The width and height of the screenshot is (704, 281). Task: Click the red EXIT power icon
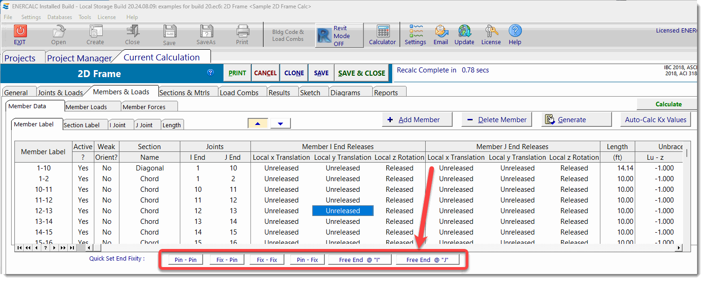coord(20,31)
